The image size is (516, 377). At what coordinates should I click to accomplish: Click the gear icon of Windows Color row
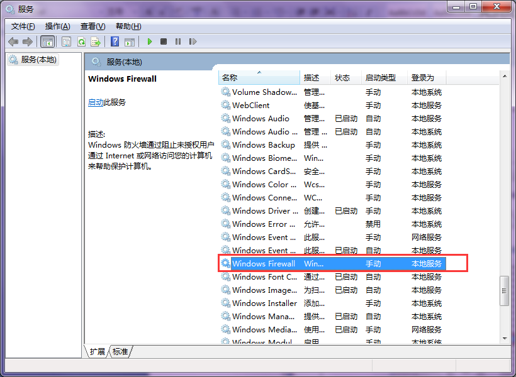[225, 184]
